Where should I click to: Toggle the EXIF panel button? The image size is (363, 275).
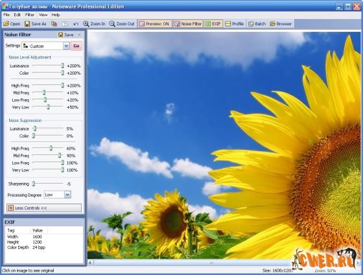(x=213, y=24)
